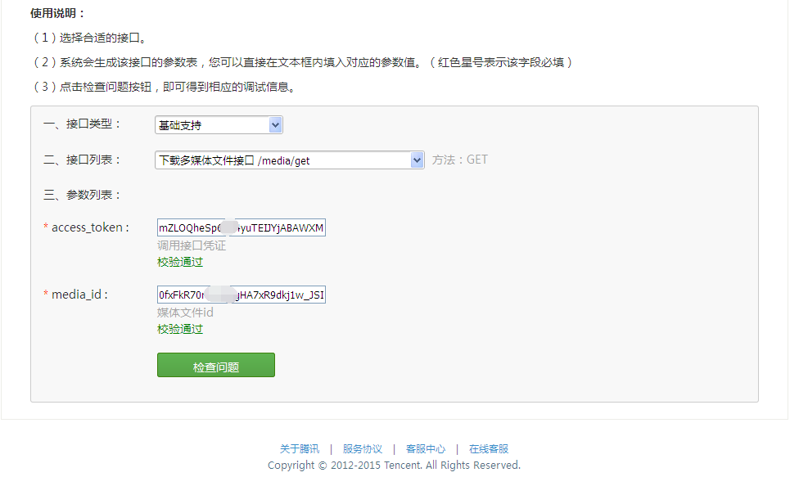The height and width of the screenshot is (495, 808).
Task: Click the red asterisk beside access_token
Action: point(45,227)
